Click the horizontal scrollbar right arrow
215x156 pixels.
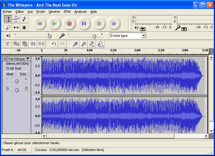[x=206, y=136]
